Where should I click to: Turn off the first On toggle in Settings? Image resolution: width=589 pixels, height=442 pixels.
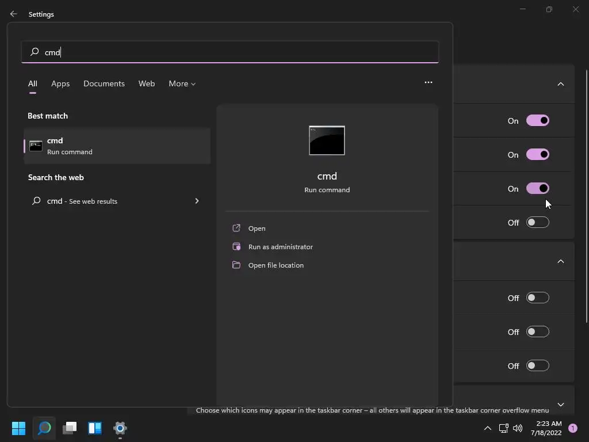pyautogui.click(x=538, y=121)
